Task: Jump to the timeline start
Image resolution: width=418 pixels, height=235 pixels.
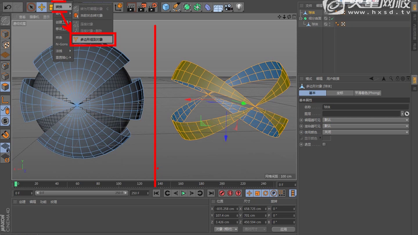Action: tap(157, 193)
